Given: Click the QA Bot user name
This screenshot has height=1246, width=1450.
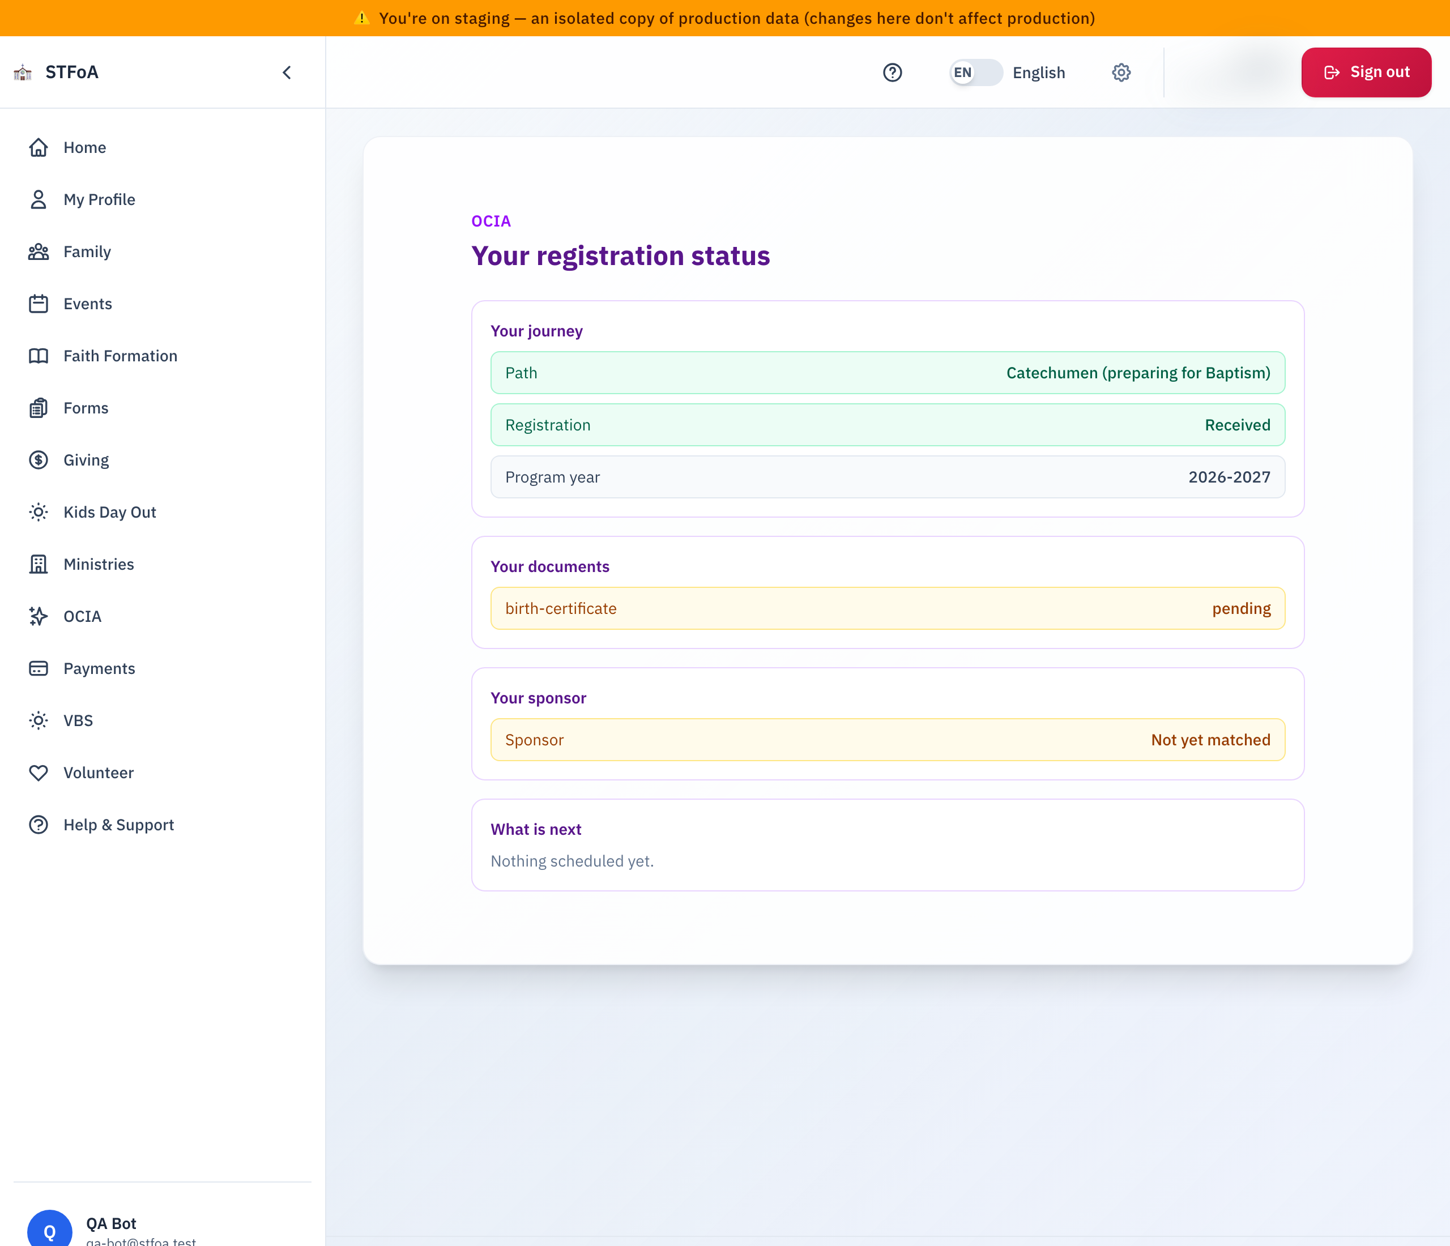Looking at the screenshot, I should (x=111, y=1223).
